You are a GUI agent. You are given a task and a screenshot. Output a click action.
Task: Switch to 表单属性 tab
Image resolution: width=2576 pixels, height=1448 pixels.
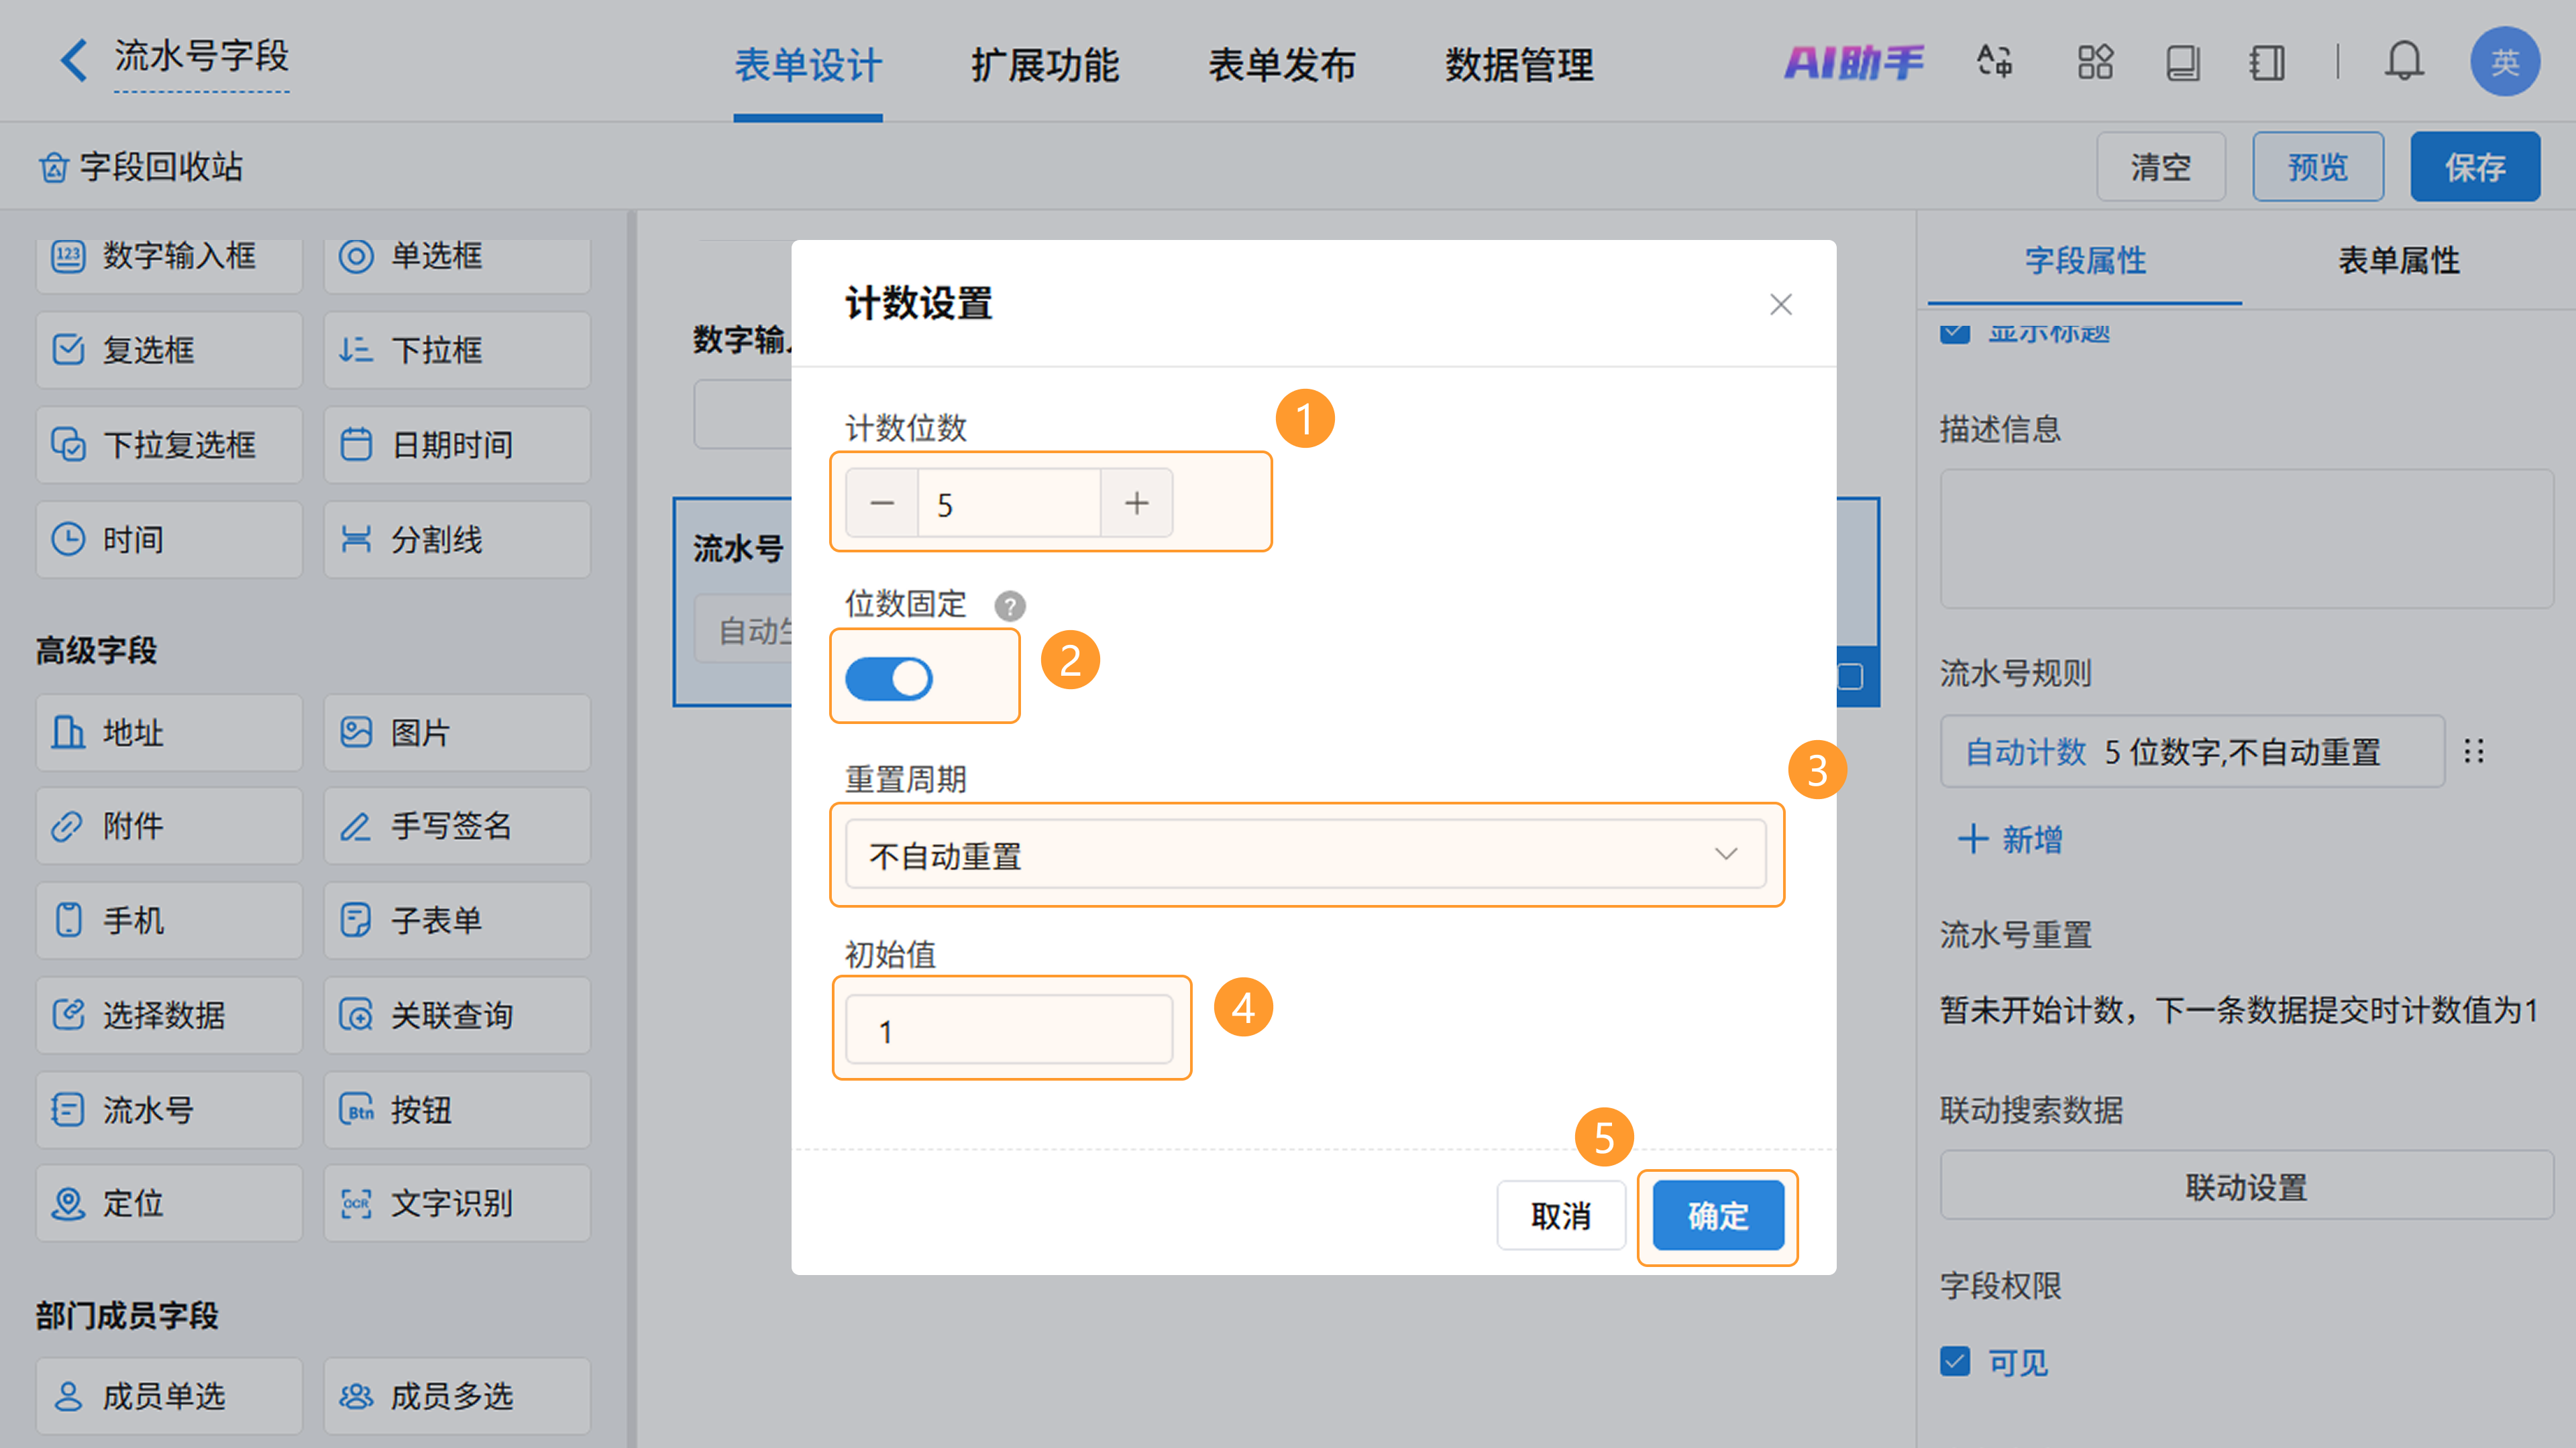(2398, 261)
